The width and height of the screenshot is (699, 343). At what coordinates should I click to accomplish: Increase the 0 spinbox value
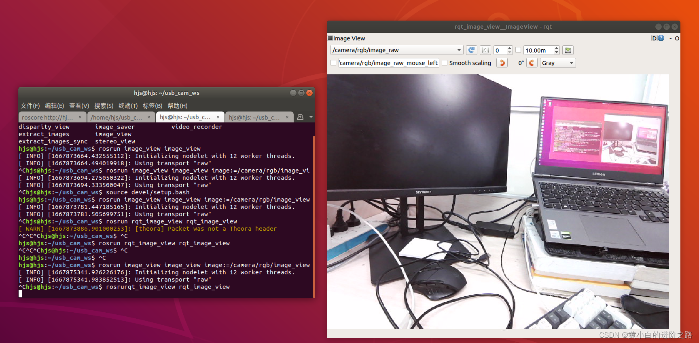click(510, 48)
